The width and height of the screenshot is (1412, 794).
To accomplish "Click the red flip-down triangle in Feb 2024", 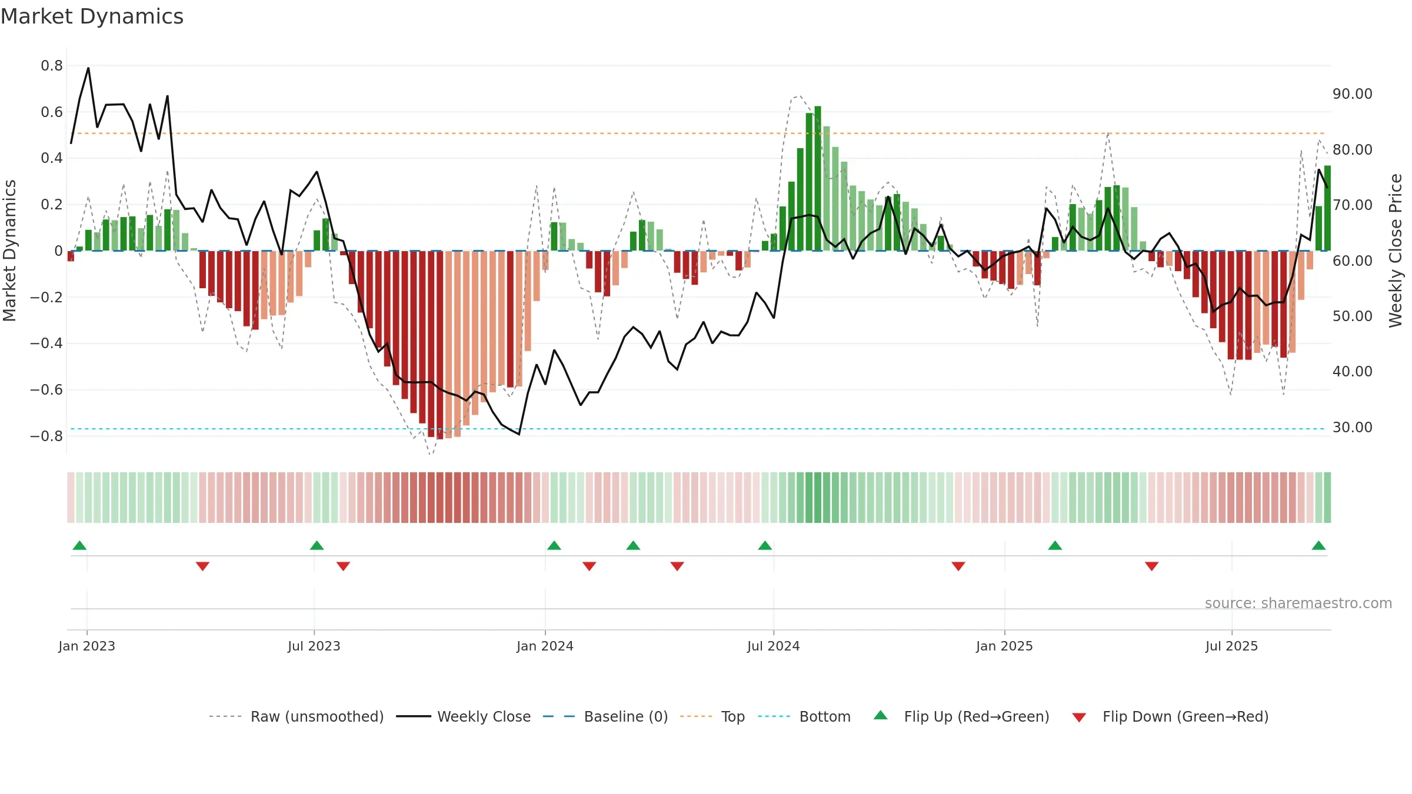I will tap(589, 566).
